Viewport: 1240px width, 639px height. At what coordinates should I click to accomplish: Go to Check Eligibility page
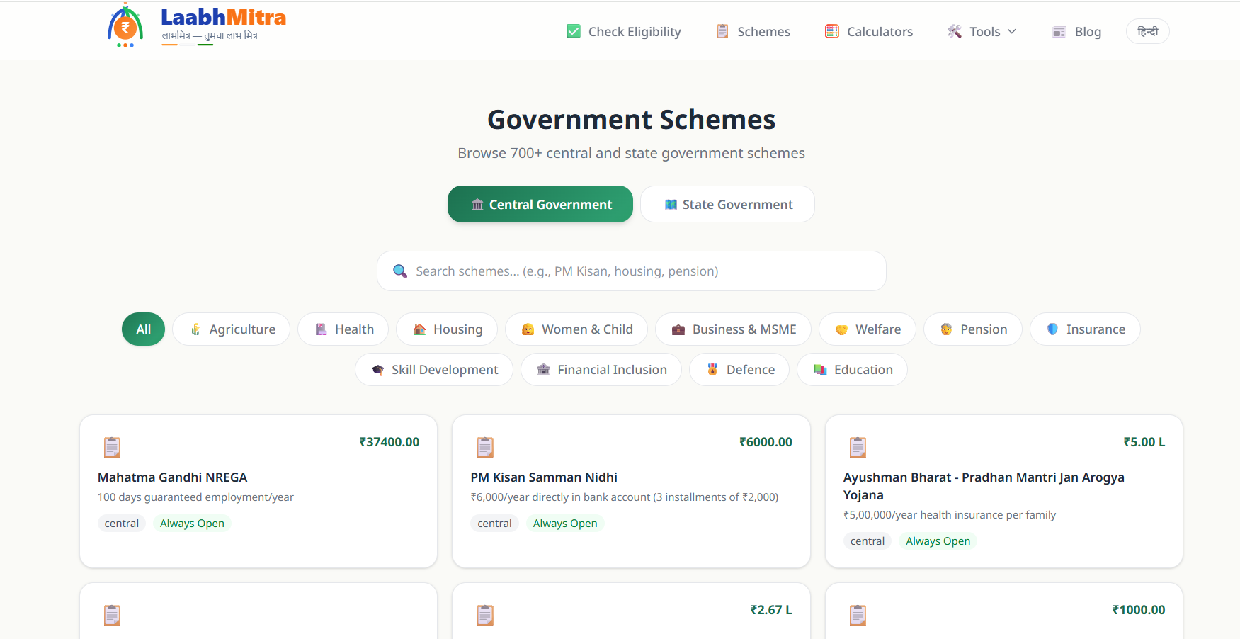click(623, 31)
